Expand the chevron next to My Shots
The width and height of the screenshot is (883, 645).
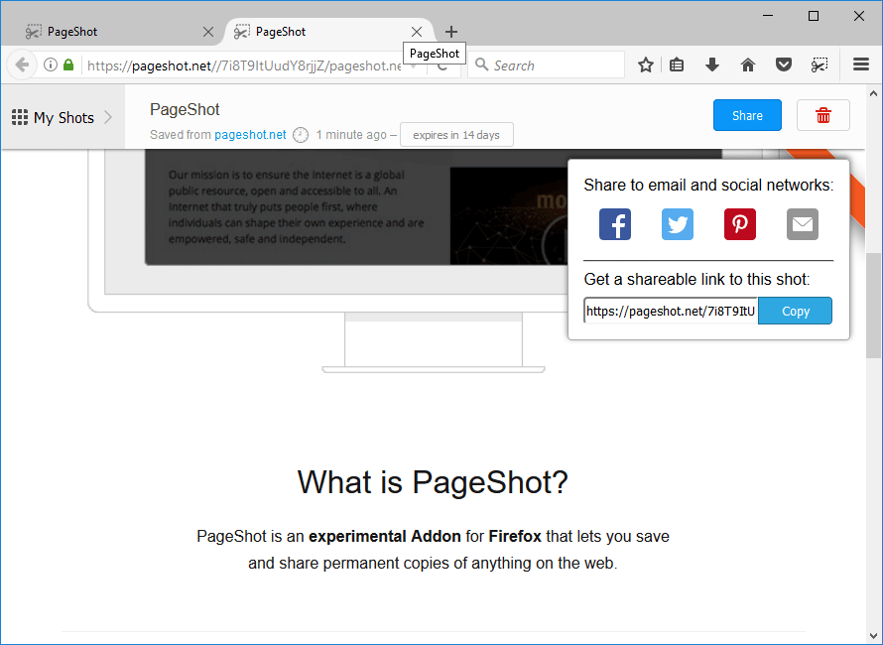click(108, 117)
